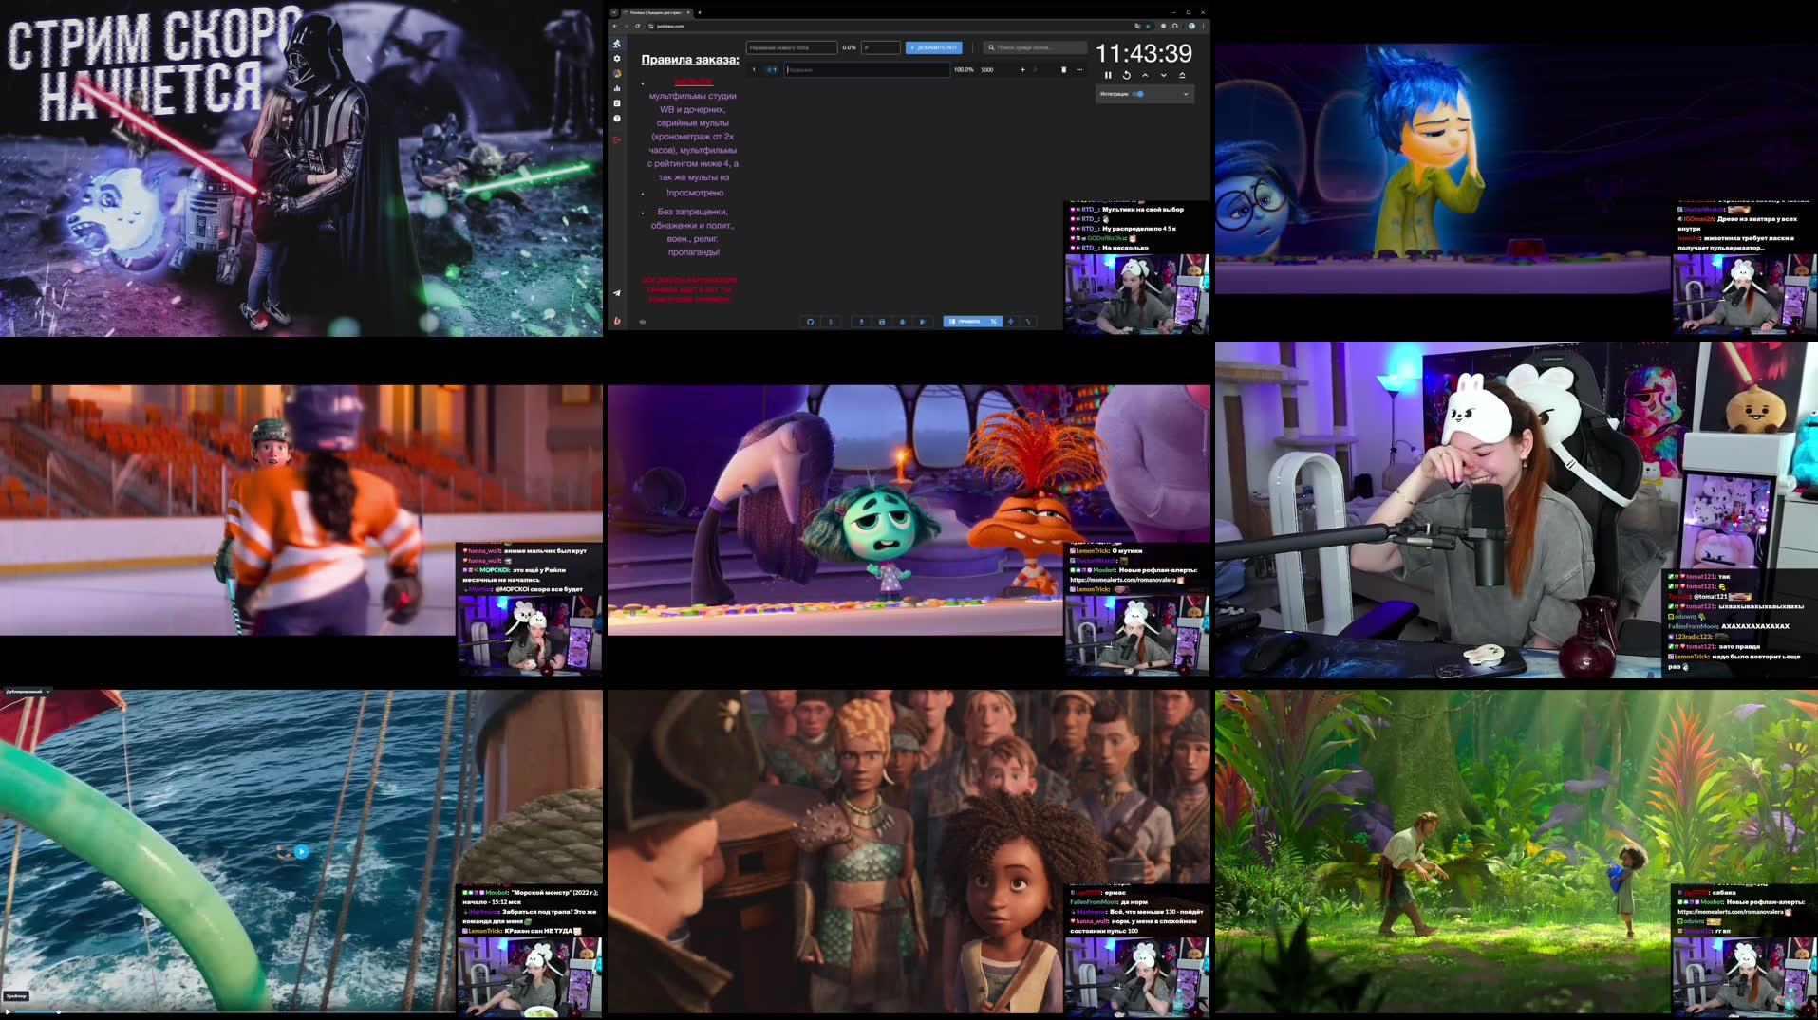
Task: Click the streamer laughing webcam thumbnail
Action: pos(1516,510)
